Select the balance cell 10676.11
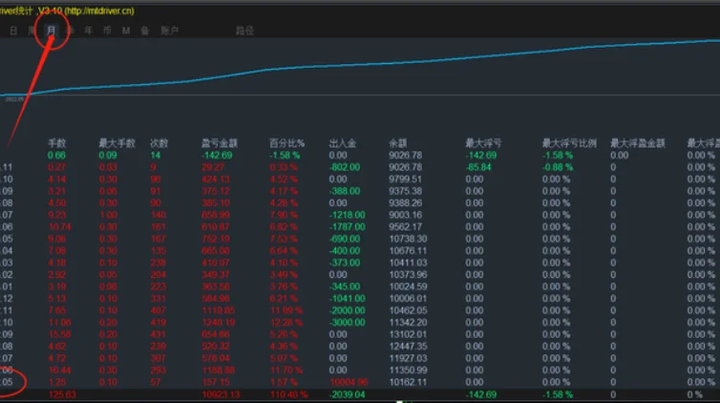The image size is (720, 403). (x=408, y=250)
